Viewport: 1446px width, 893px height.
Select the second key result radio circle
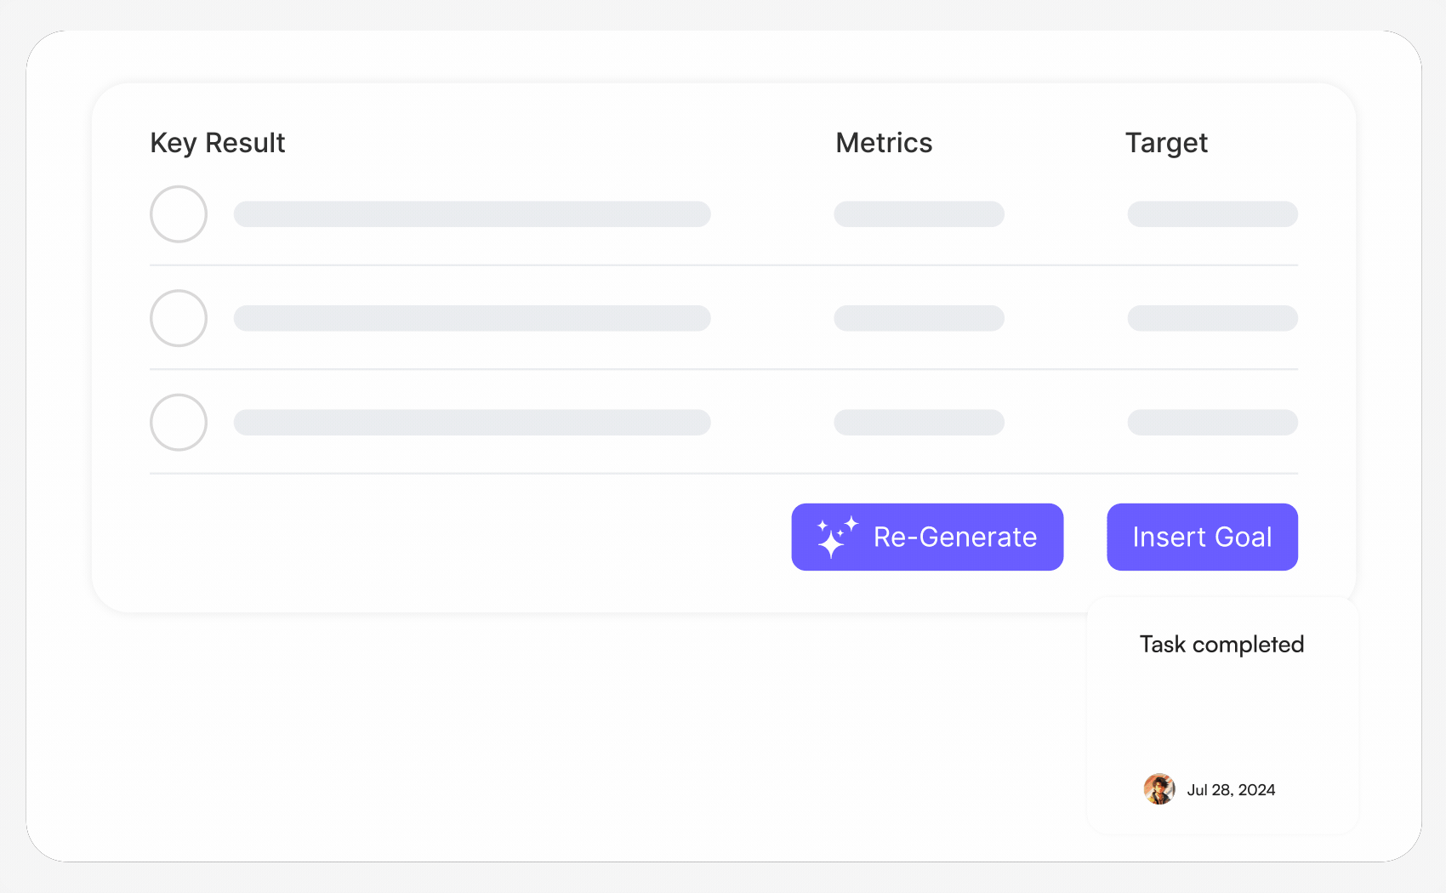click(x=179, y=318)
